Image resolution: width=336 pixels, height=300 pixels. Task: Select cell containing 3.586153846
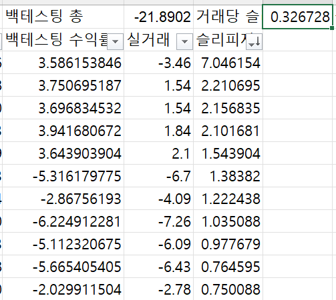63,63
